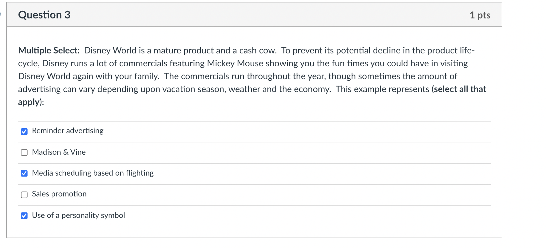Click the Reminder advertising label text
This screenshot has height=248, width=546.
(68, 131)
